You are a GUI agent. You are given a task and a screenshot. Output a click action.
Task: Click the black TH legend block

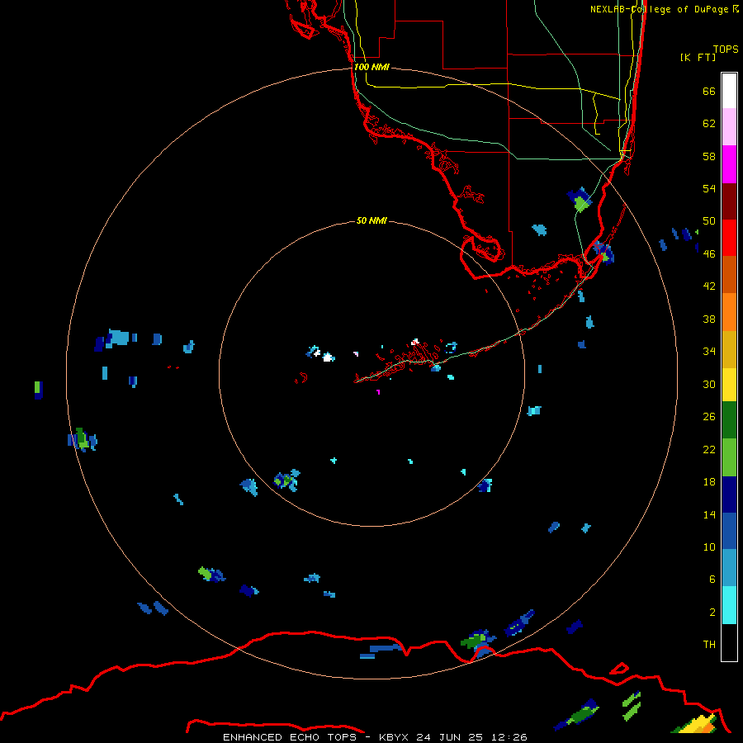tap(729, 642)
